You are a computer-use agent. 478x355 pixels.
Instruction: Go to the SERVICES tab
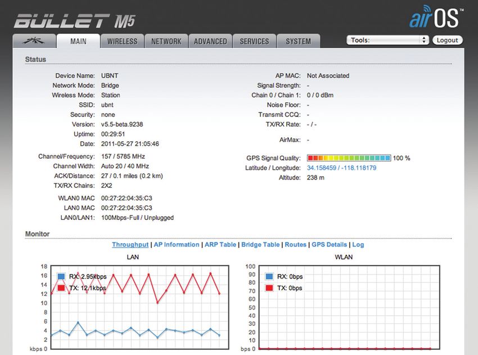pyautogui.click(x=254, y=41)
